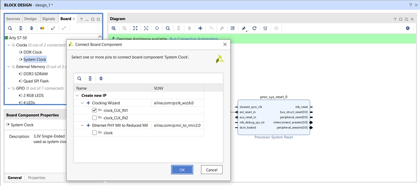Image resolution: width=420 pixels, height=186 pixels.
Task: Close the Board tab
Action: tap(74, 19)
